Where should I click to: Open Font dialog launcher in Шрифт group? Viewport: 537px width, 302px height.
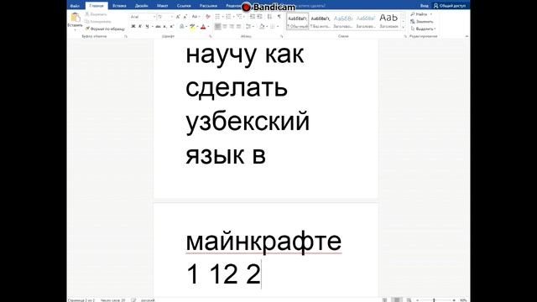pyautogui.click(x=210, y=36)
